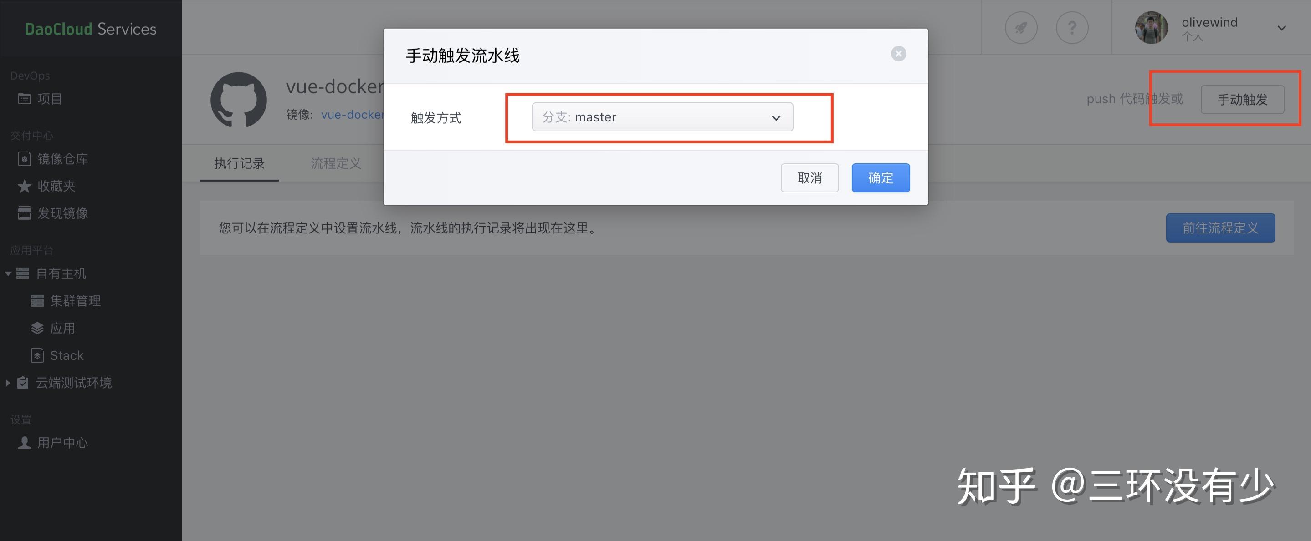
Task: Open the help question mark icon
Action: coord(1072,27)
